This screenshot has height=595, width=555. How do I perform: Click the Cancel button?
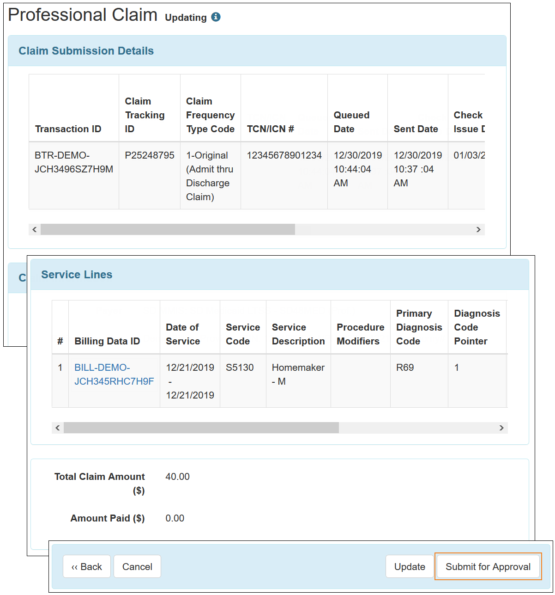coord(137,566)
